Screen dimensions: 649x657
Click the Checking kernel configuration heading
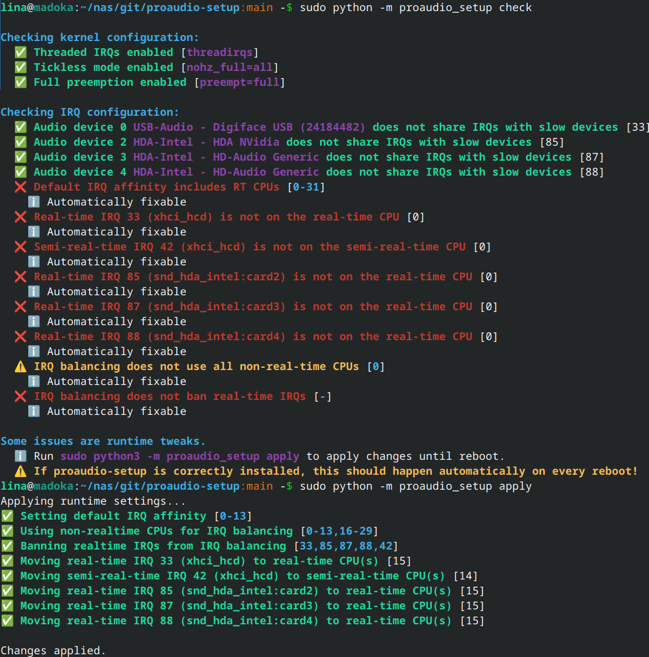pyautogui.click(x=100, y=38)
